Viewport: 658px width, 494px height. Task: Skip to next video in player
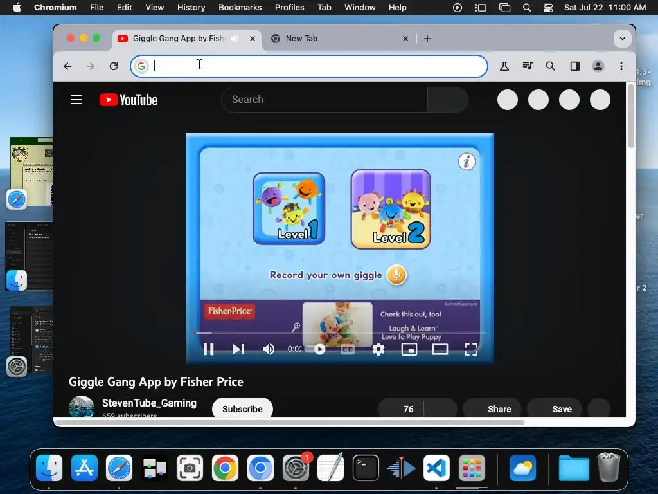pos(238,349)
